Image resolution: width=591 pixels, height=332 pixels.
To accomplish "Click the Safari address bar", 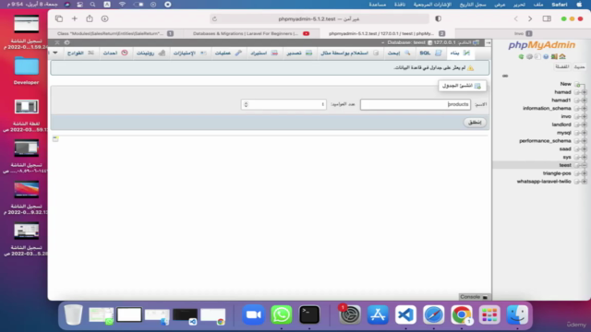I will click(x=320, y=18).
